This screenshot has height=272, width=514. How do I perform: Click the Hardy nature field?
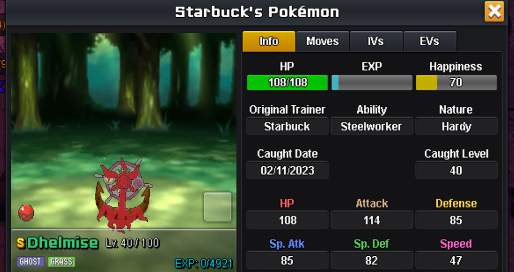[x=457, y=126]
